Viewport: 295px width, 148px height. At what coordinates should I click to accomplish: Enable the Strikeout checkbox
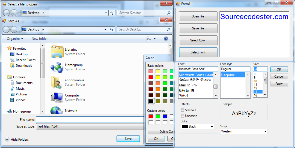click(182, 110)
